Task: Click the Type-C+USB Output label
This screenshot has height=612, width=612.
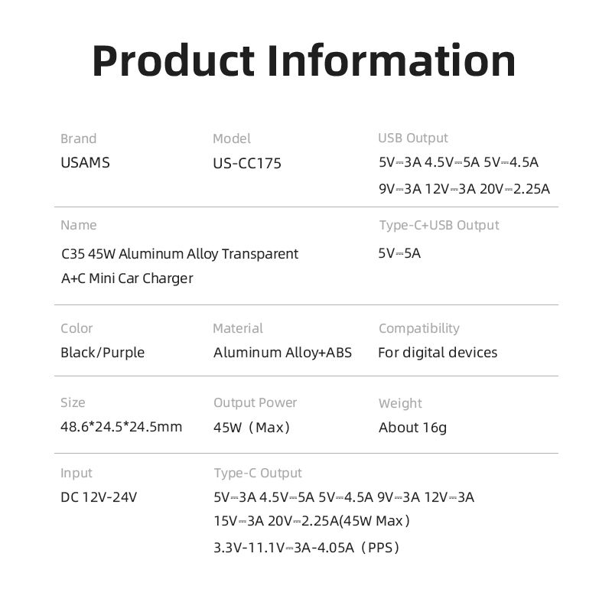Action: [x=438, y=225]
